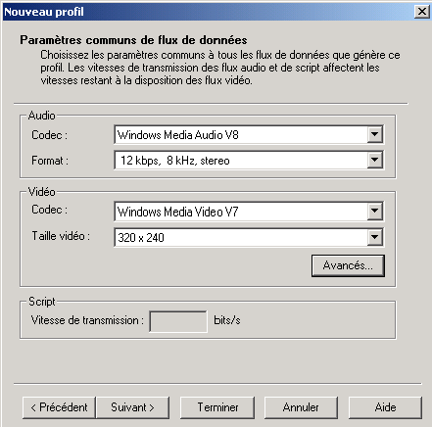This screenshot has height=427, width=432.
Task: Open help with the Aide button
Action: [385, 407]
